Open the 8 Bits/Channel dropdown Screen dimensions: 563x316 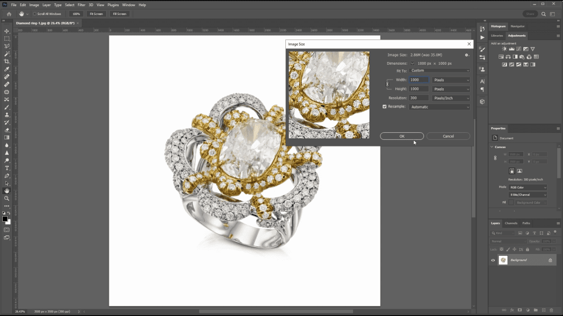coord(528,195)
